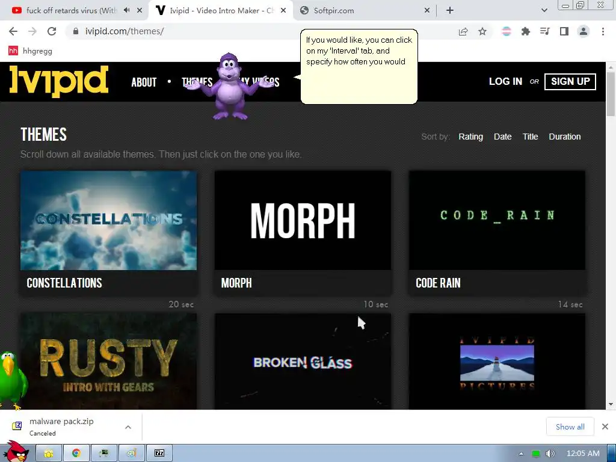Open Chrome from the taskbar
The image size is (616, 462).
click(76, 454)
